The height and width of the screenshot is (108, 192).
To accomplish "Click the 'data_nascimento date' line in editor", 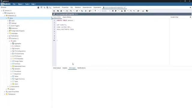I will 65,29.
